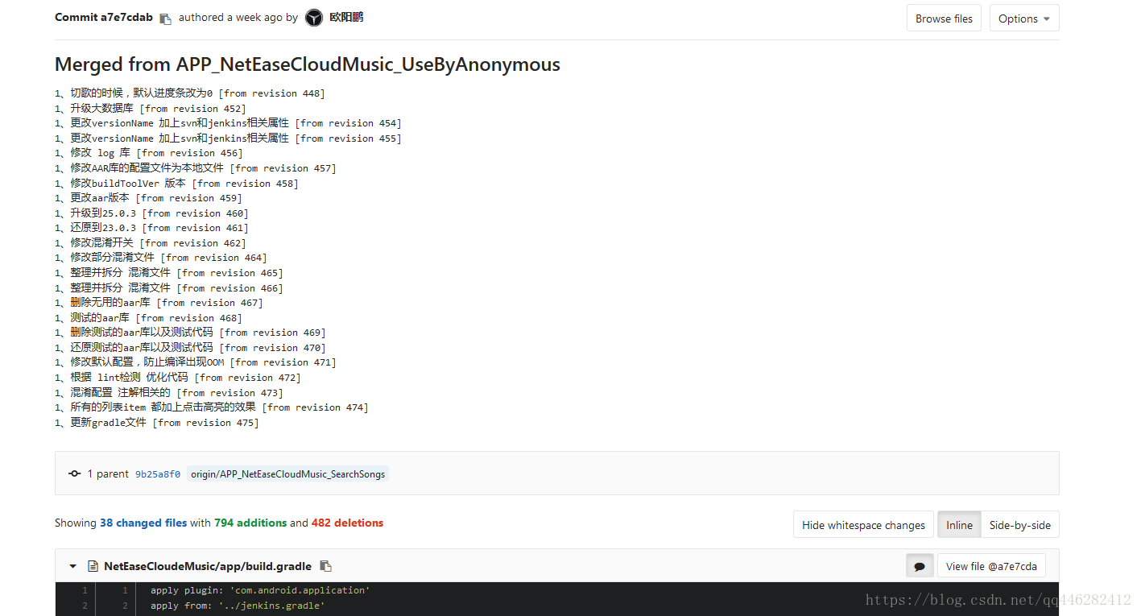Click the log library line, revision 456
The image size is (1141, 616).
pos(149,153)
